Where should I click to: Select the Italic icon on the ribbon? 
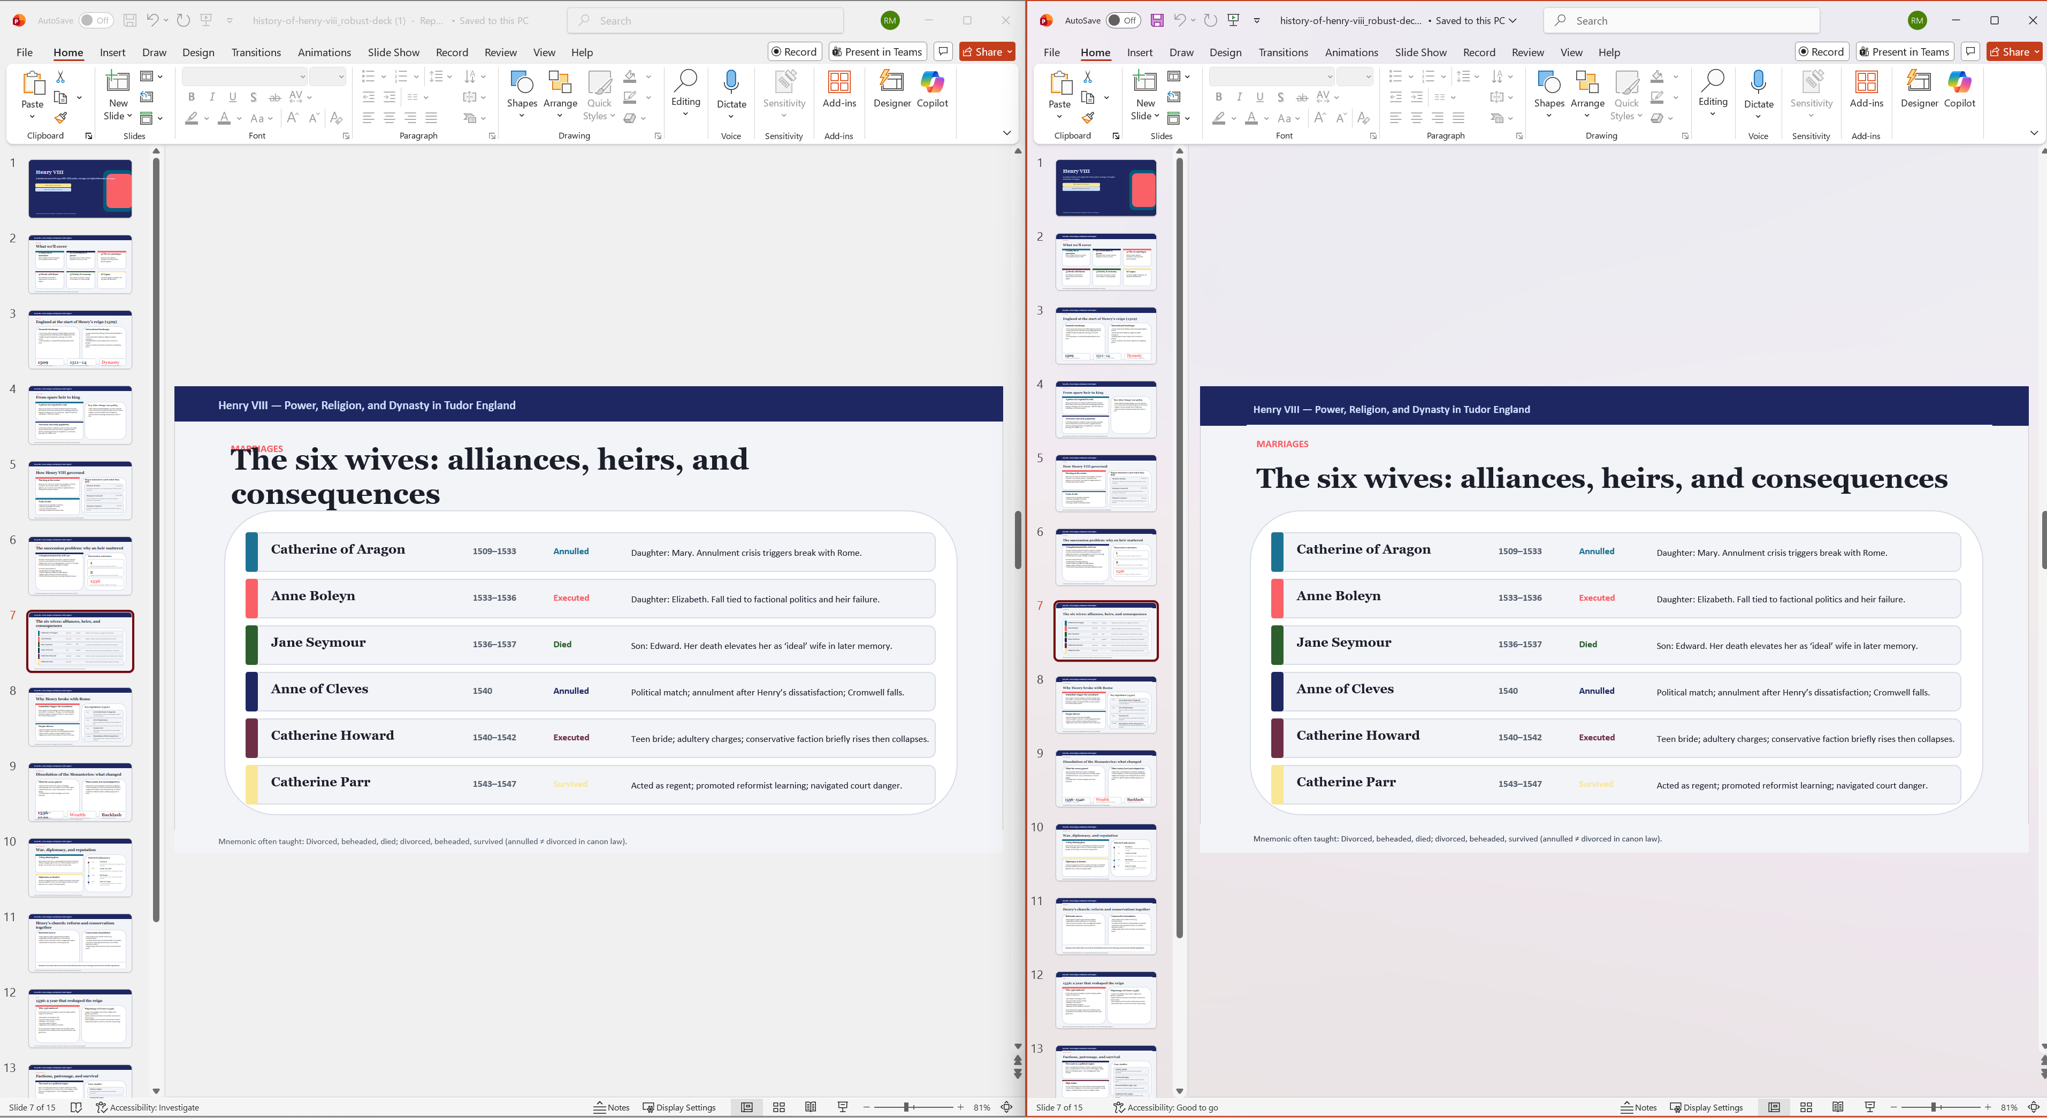211,97
